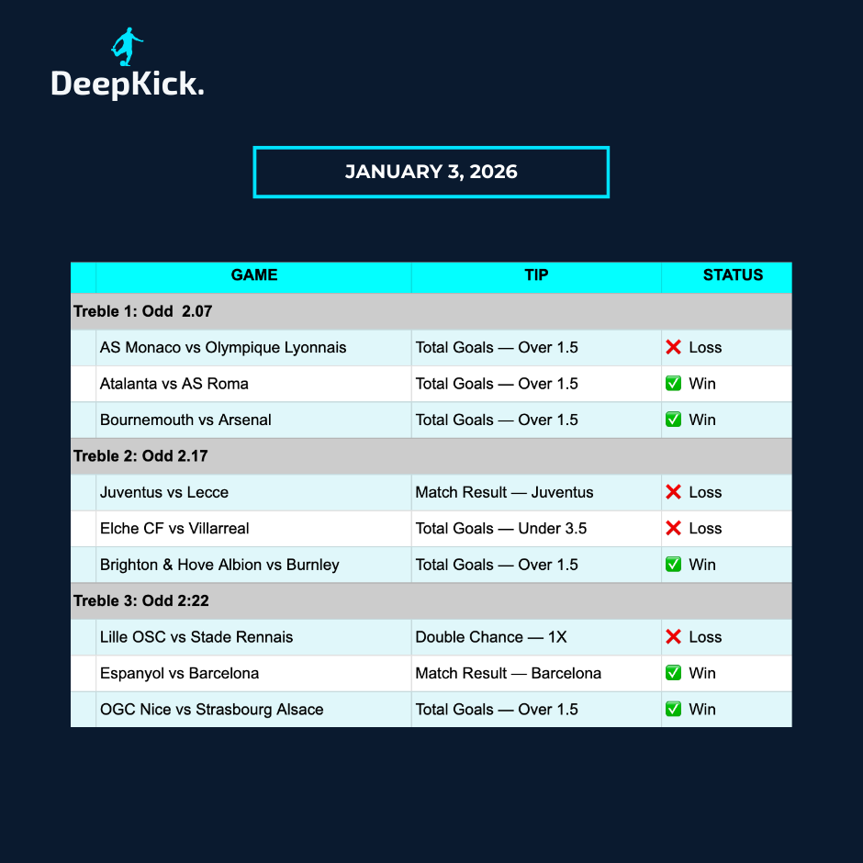Image resolution: width=863 pixels, height=863 pixels.
Task: Click the green checkmark in the Bournemouth vs Arsenal row
Action: (x=673, y=420)
